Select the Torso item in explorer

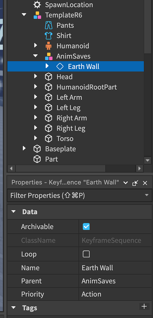pos(65,139)
